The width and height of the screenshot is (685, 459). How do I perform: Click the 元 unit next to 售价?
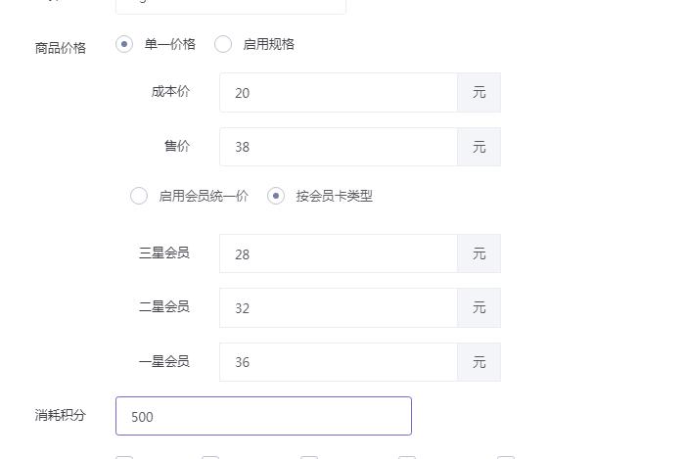coord(479,147)
